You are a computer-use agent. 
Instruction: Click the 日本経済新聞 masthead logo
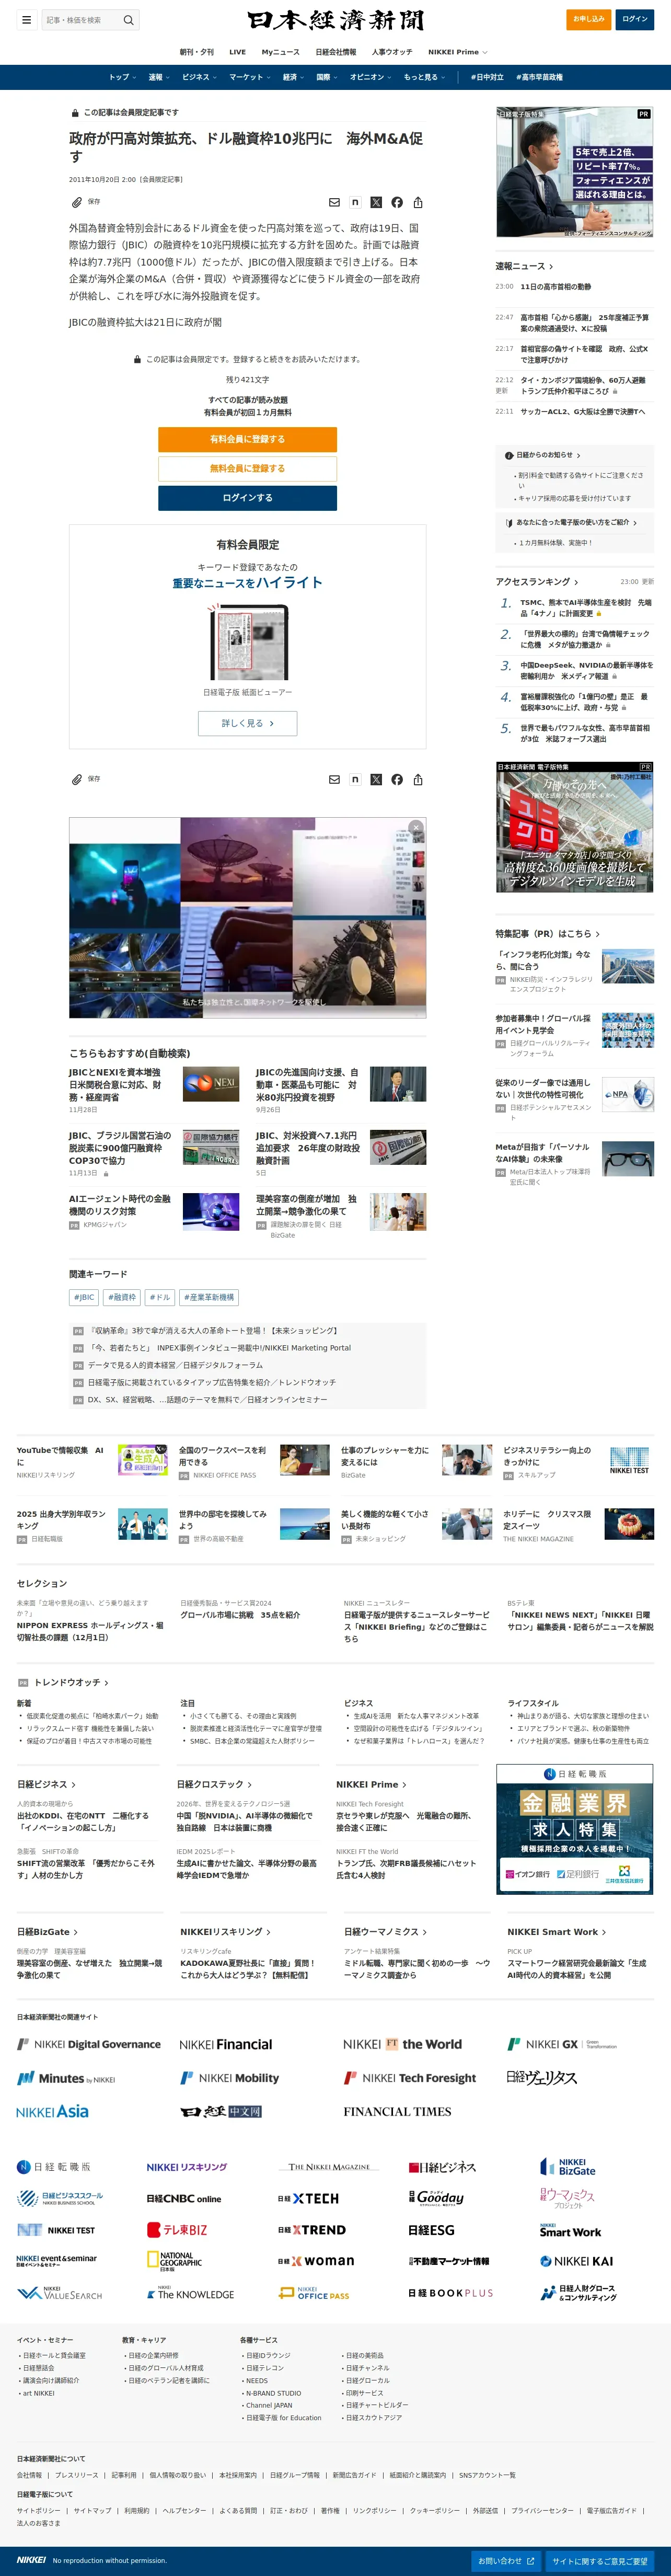click(x=336, y=20)
